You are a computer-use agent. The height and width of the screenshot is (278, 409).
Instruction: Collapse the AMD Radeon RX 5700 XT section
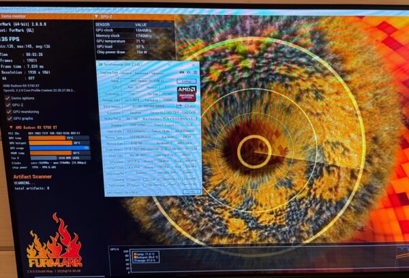(10, 127)
